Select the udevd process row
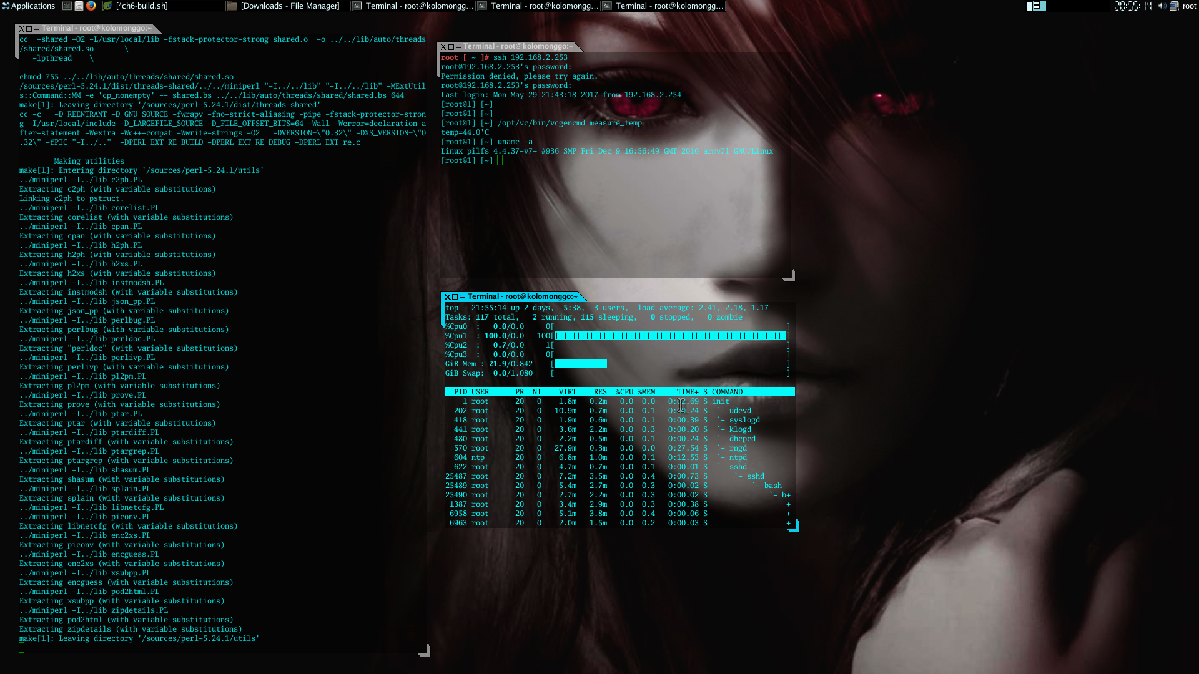This screenshot has height=674, width=1199. click(619, 411)
